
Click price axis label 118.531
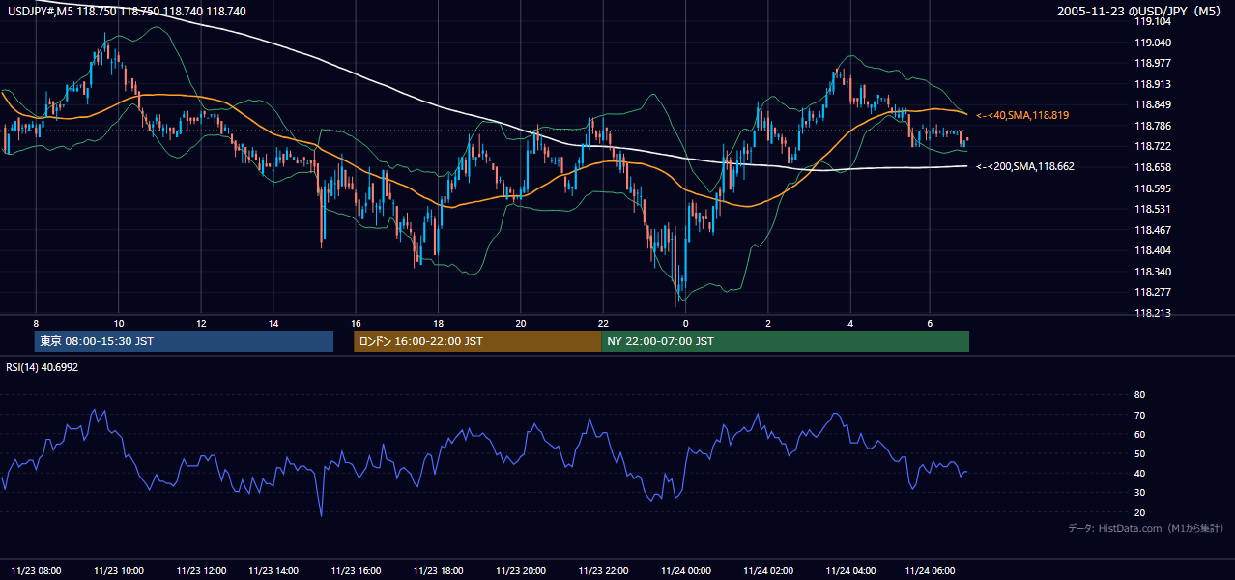coord(1152,209)
